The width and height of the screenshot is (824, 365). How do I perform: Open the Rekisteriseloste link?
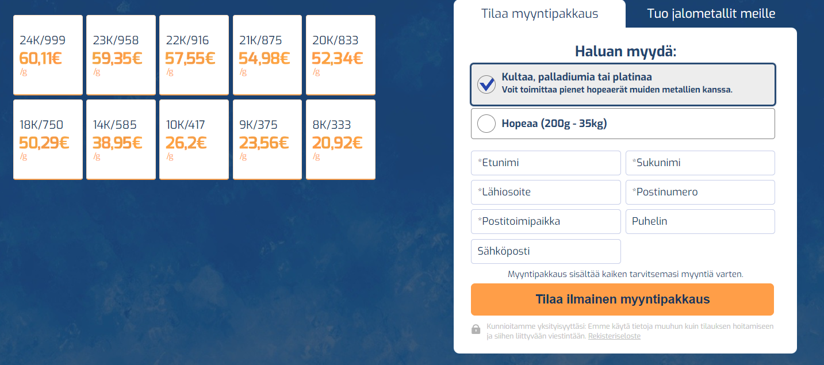click(x=614, y=336)
